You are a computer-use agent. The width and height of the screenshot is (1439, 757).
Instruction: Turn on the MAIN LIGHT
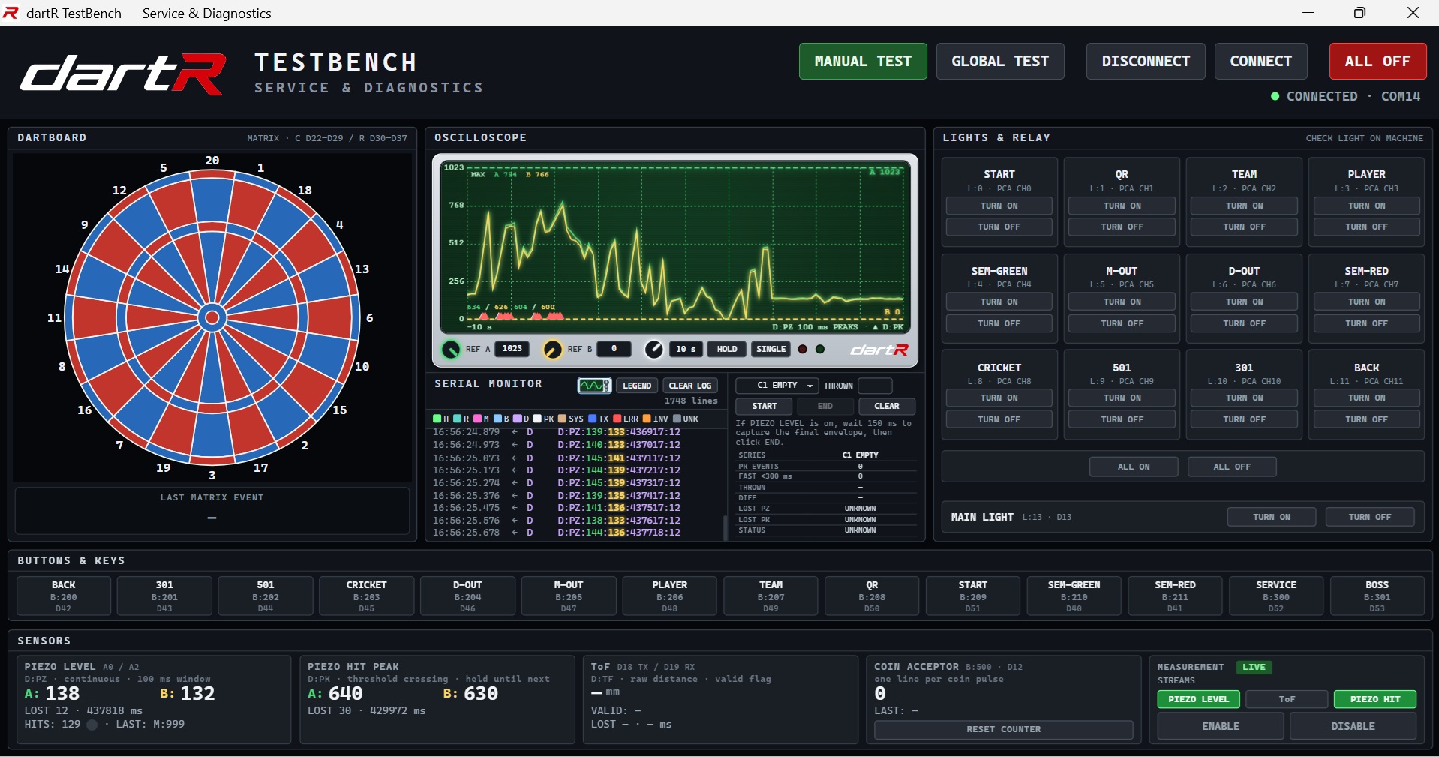(x=1272, y=517)
